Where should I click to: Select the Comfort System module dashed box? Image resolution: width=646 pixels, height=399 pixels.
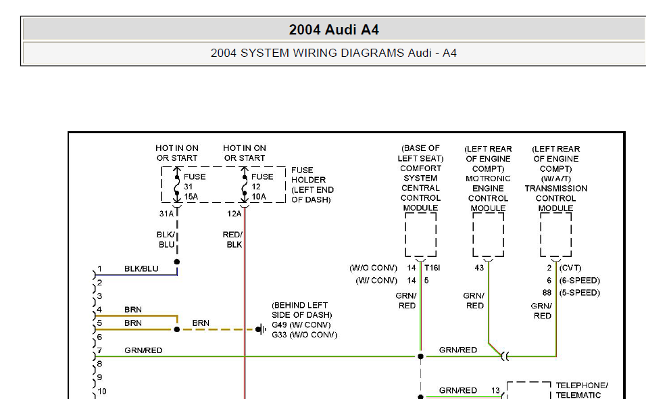[x=420, y=235]
